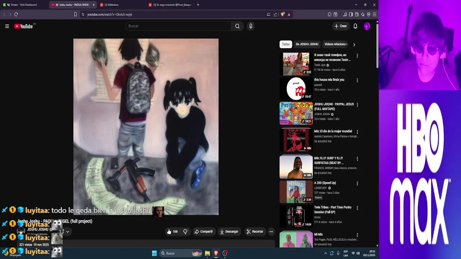Open the taskbar Wi-Fi network icon
Image resolution: width=461 pixels, height=259 pixels.
point(353,253)
